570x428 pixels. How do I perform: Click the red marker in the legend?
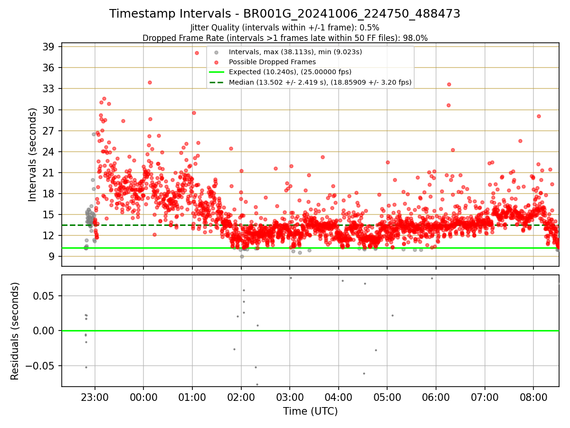click(x=217, y=62)
